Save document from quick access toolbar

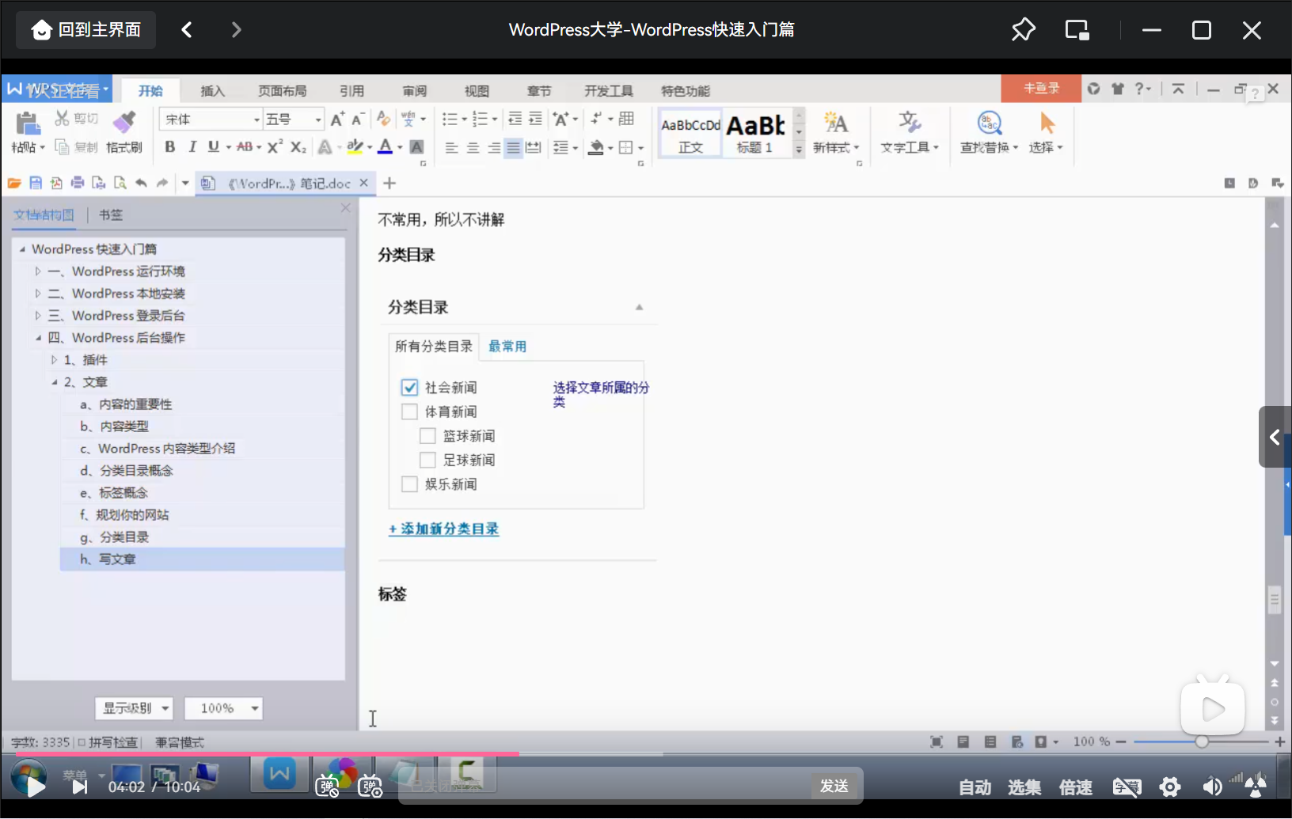(35, 183)
